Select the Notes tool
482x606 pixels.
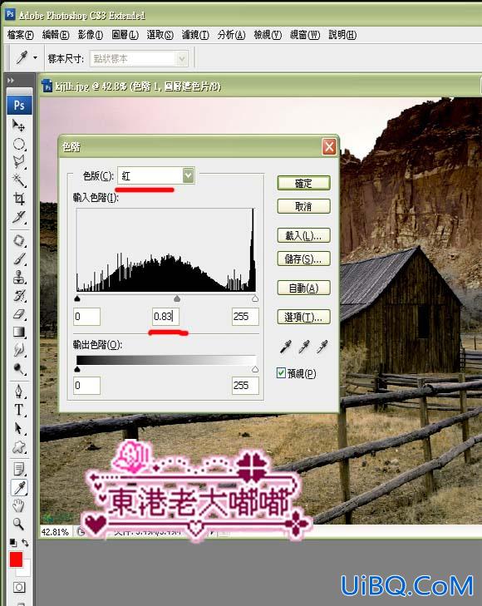[18, 469]
